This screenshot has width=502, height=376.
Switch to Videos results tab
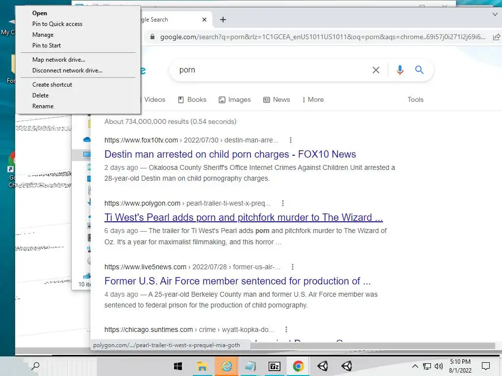(x=154, y=99)
